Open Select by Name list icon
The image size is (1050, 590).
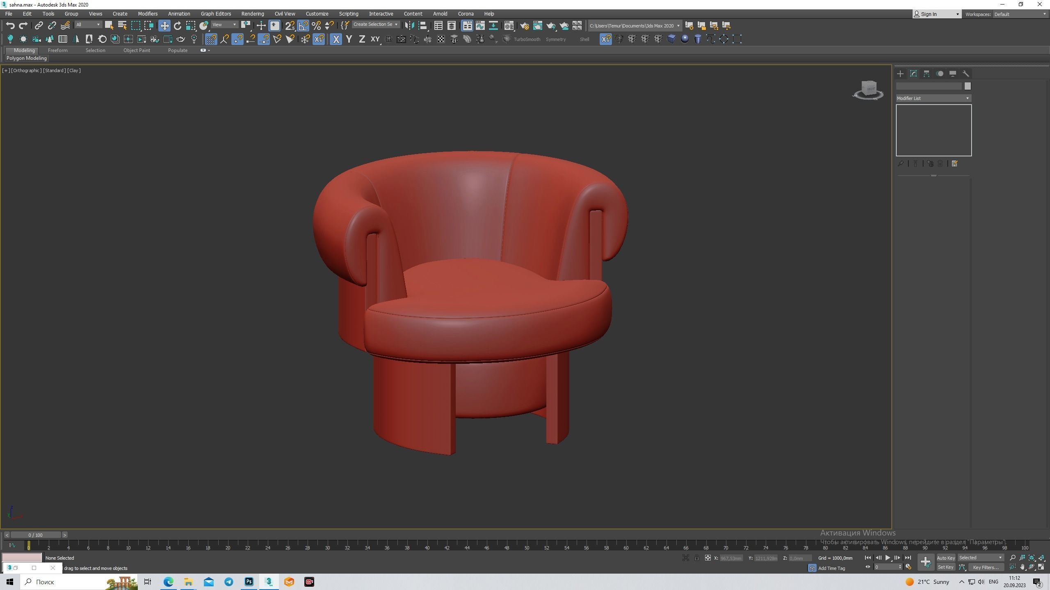coord(122,26)
